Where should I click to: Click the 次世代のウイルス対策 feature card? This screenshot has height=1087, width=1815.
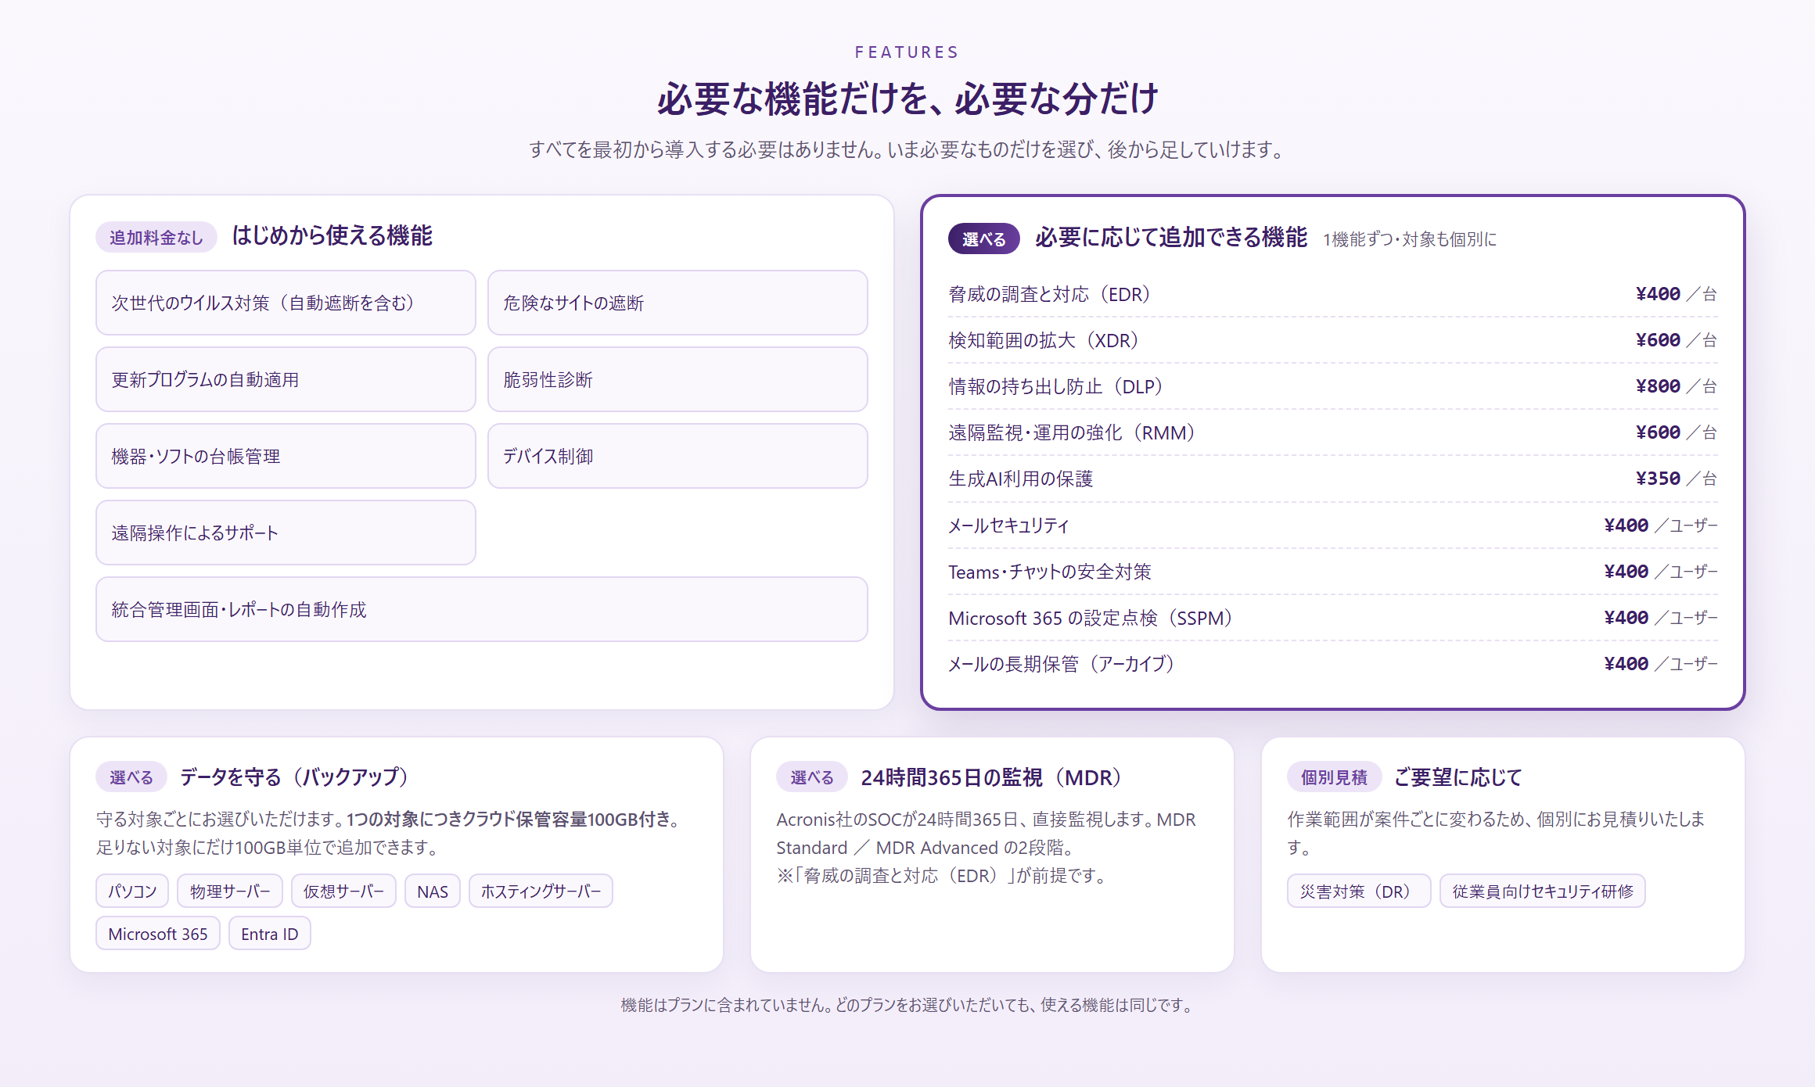[286, 303]
